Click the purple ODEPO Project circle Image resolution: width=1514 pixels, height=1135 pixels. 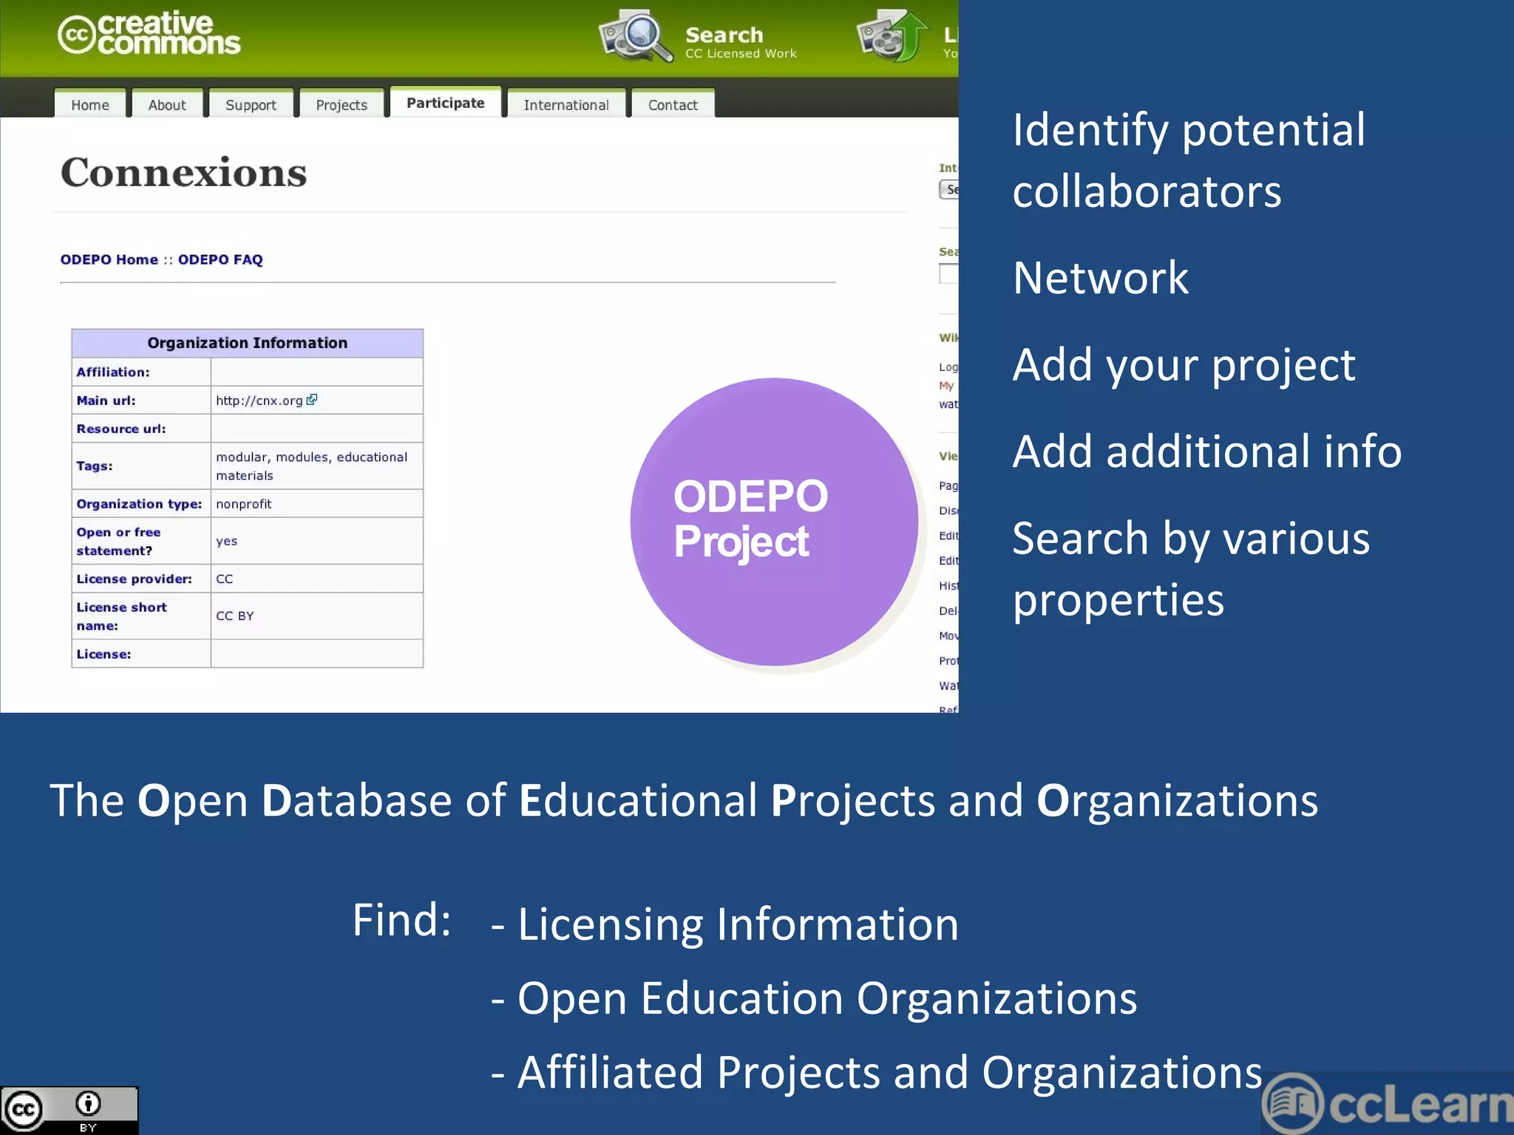point(774,522)
